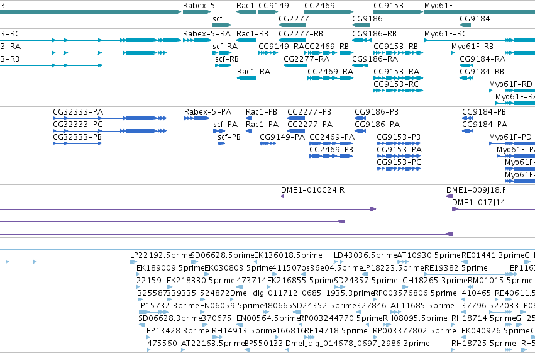Viewport: 535px width, 353px height.
Task: Click the Myo61F gene label
Action: coord(438,6)
